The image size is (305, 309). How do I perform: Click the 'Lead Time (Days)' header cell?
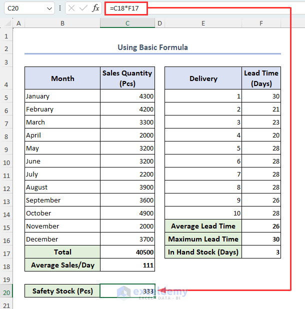(x=261, y=78)
